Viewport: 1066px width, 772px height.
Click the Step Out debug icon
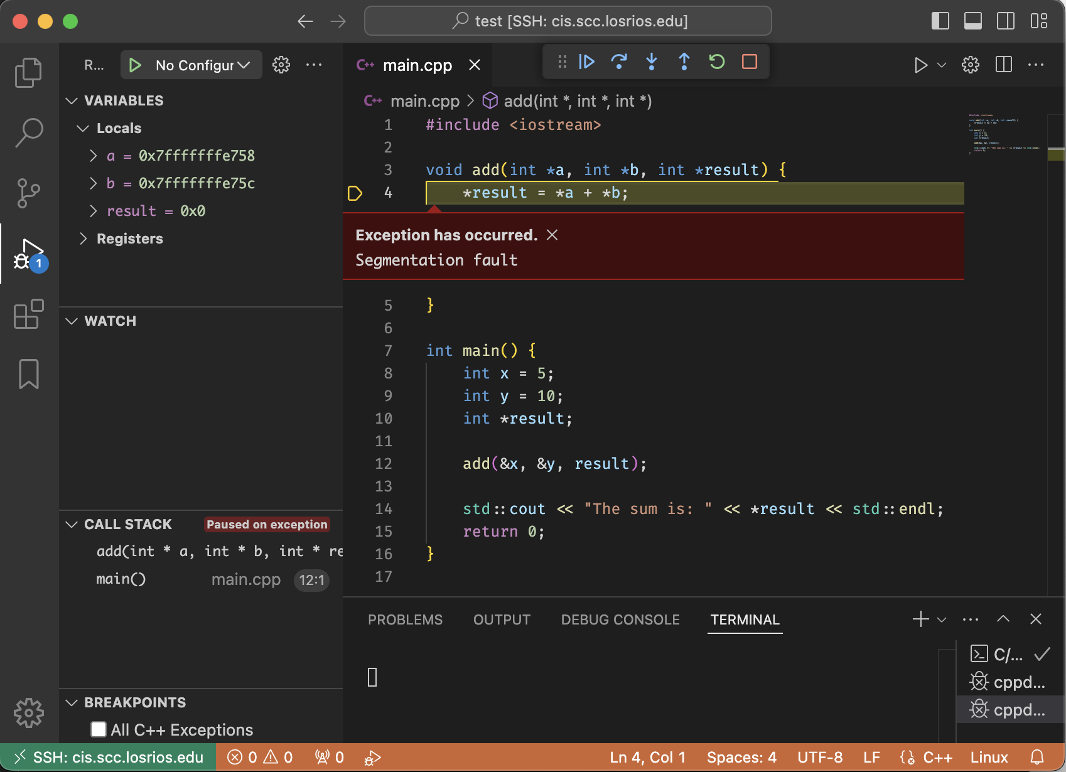[684, 62]
